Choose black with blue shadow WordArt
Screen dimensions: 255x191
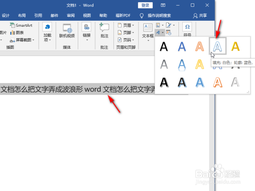click(181, 82)
